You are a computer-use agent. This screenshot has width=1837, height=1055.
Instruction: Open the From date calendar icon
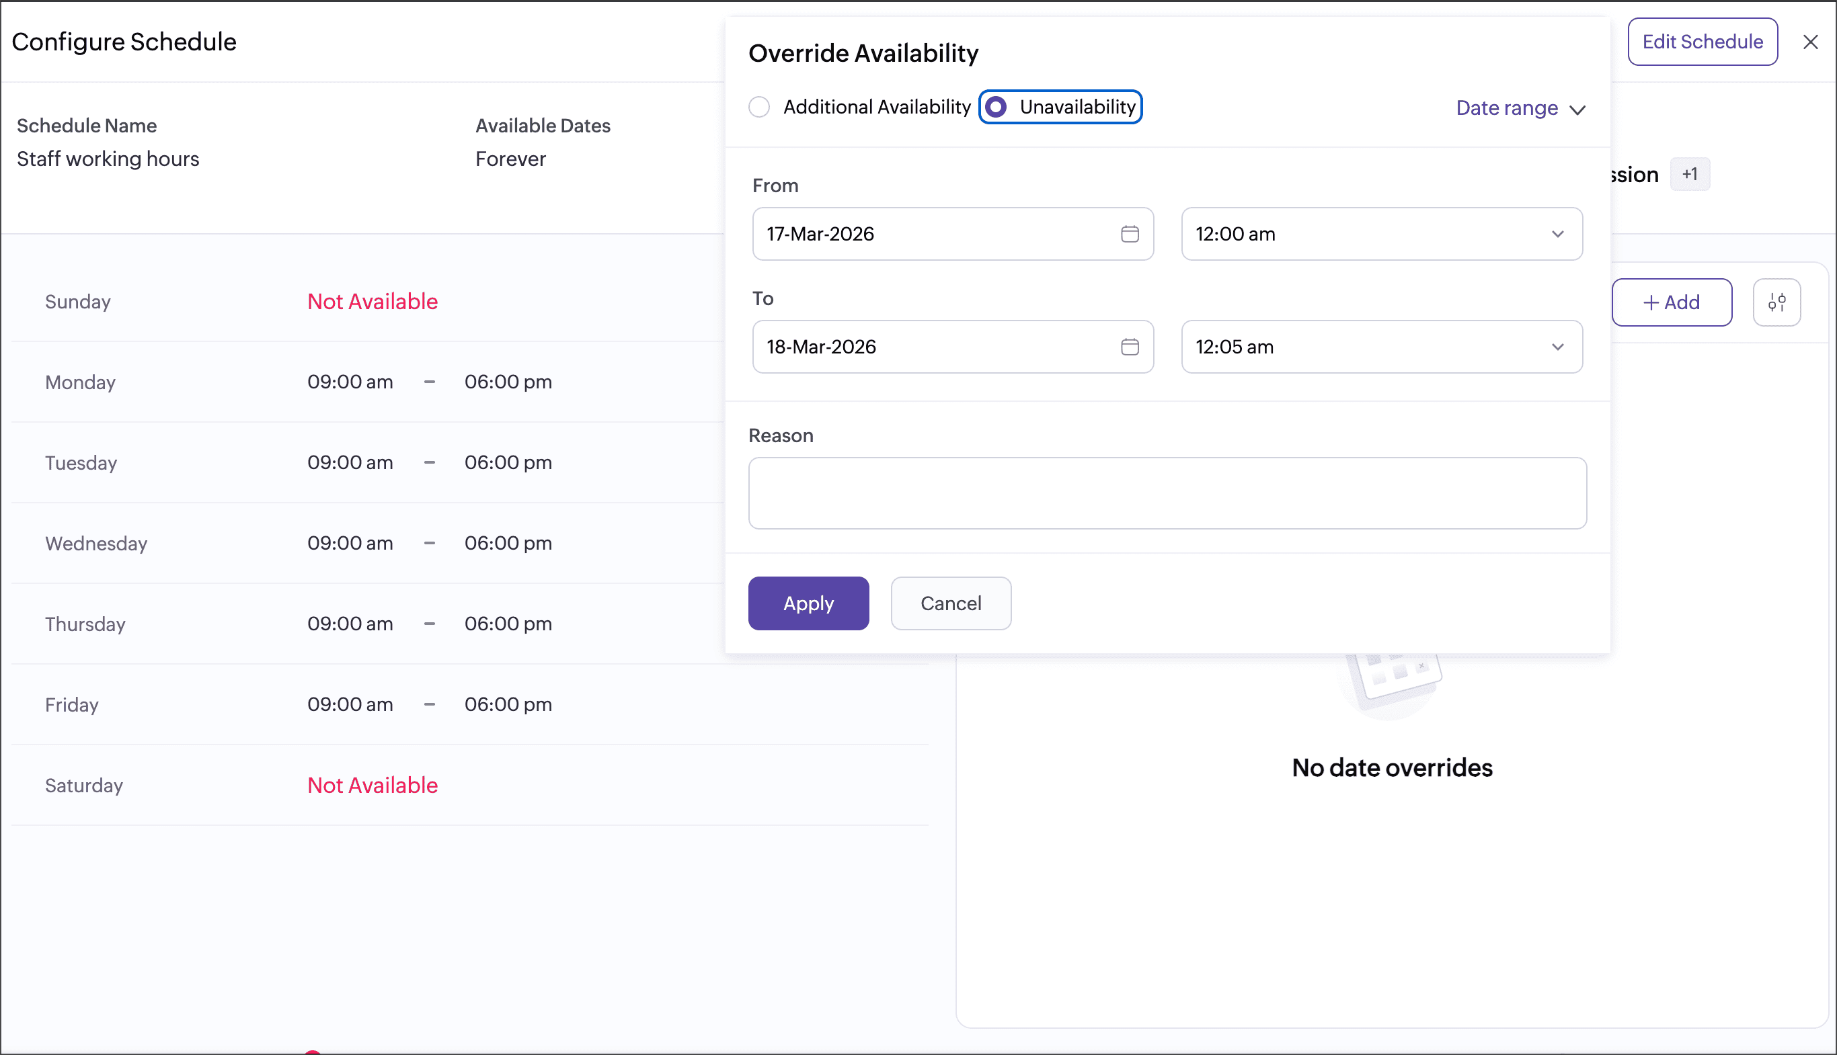[1130, 234]
